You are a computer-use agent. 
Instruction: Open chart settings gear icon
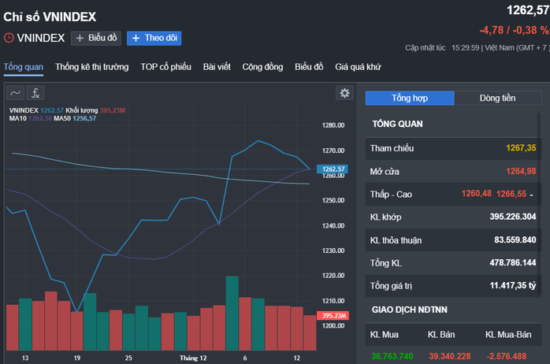tap(344, 93)
